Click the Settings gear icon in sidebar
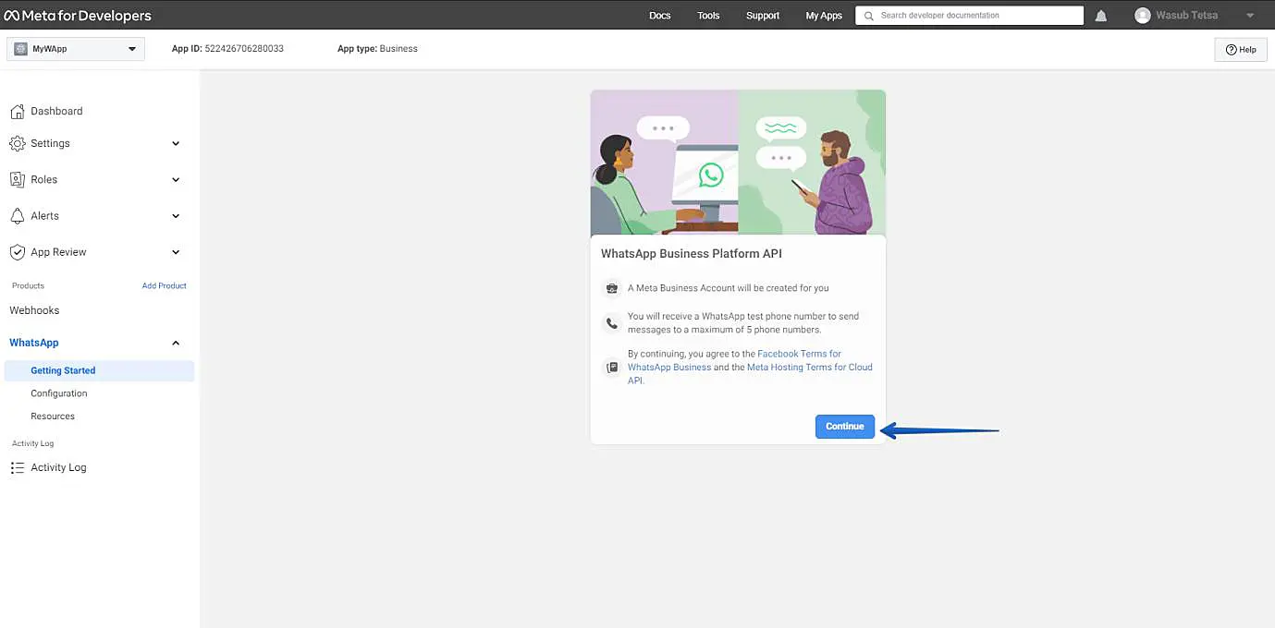Viewport: 1275px width, 628px height. pos(17,144)
